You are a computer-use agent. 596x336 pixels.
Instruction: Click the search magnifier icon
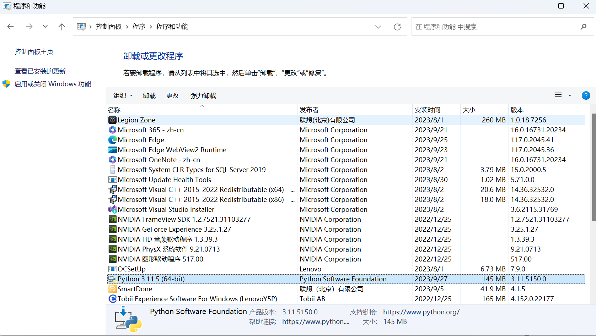[583, 27]
